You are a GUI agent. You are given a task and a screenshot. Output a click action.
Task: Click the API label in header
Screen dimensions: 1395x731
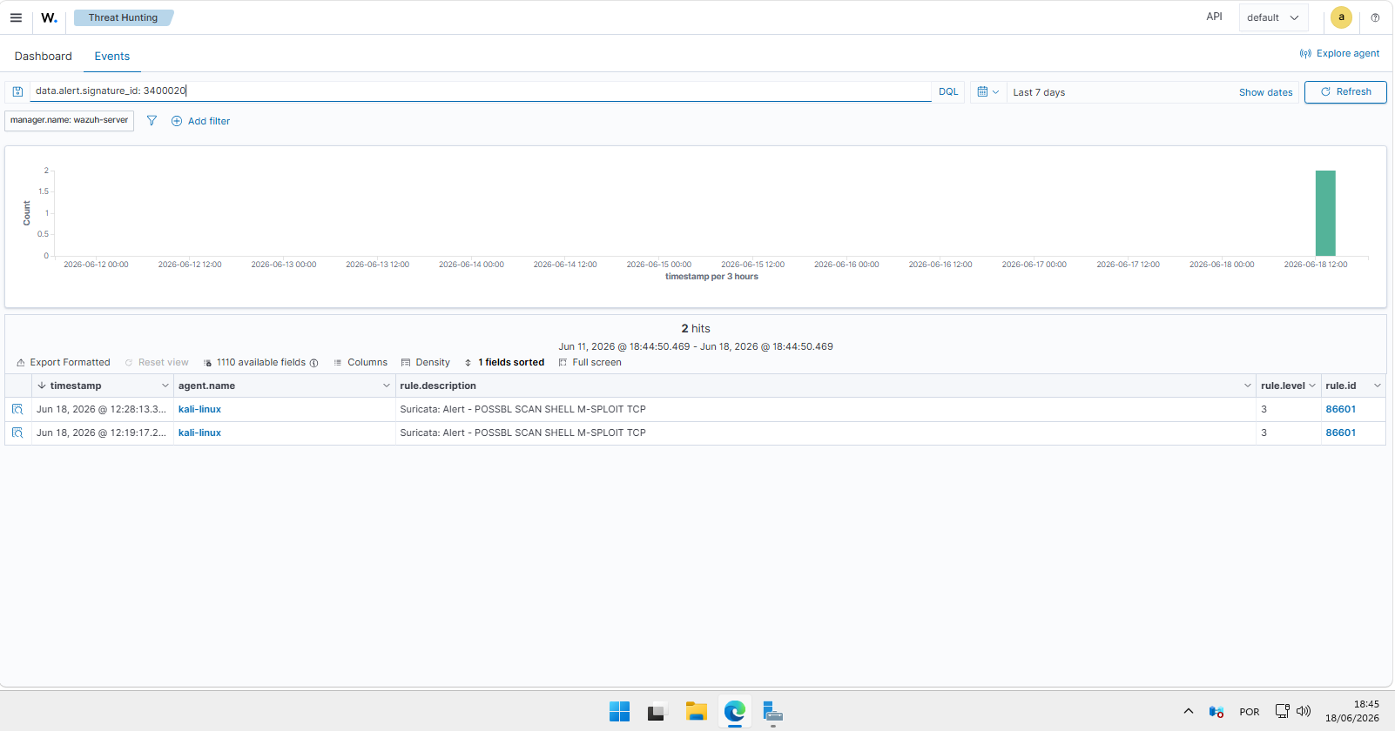click(1214, 17)
